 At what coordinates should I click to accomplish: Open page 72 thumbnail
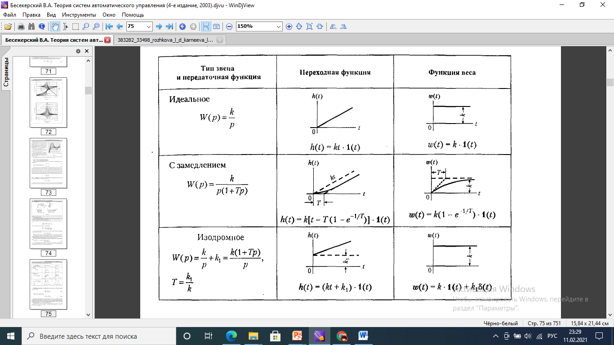[x=48, y=102]
